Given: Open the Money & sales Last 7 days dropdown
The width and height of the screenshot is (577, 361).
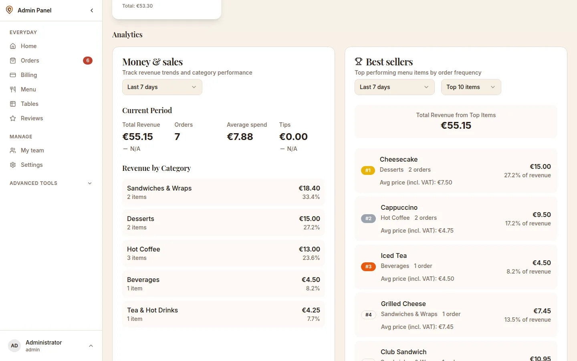Looking at the screenshot, I should pyautogui.click(x=162, y=87).
